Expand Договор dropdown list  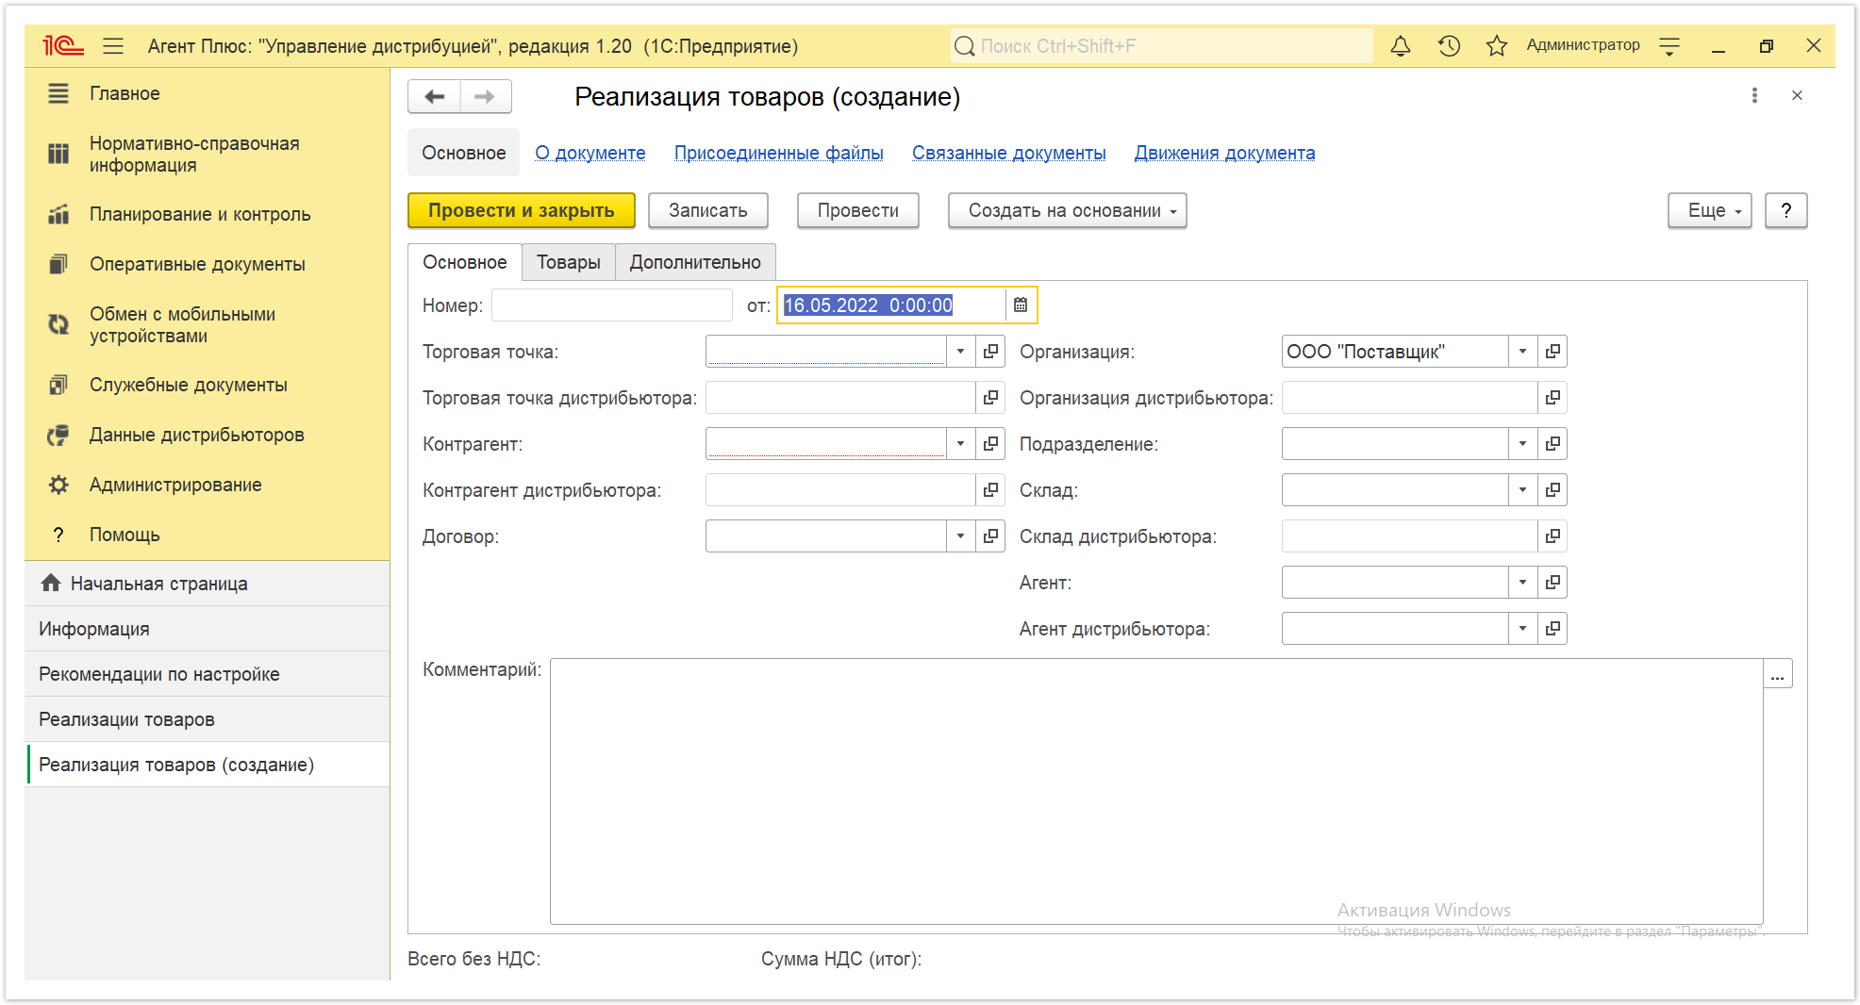click(x=960, y=536)
